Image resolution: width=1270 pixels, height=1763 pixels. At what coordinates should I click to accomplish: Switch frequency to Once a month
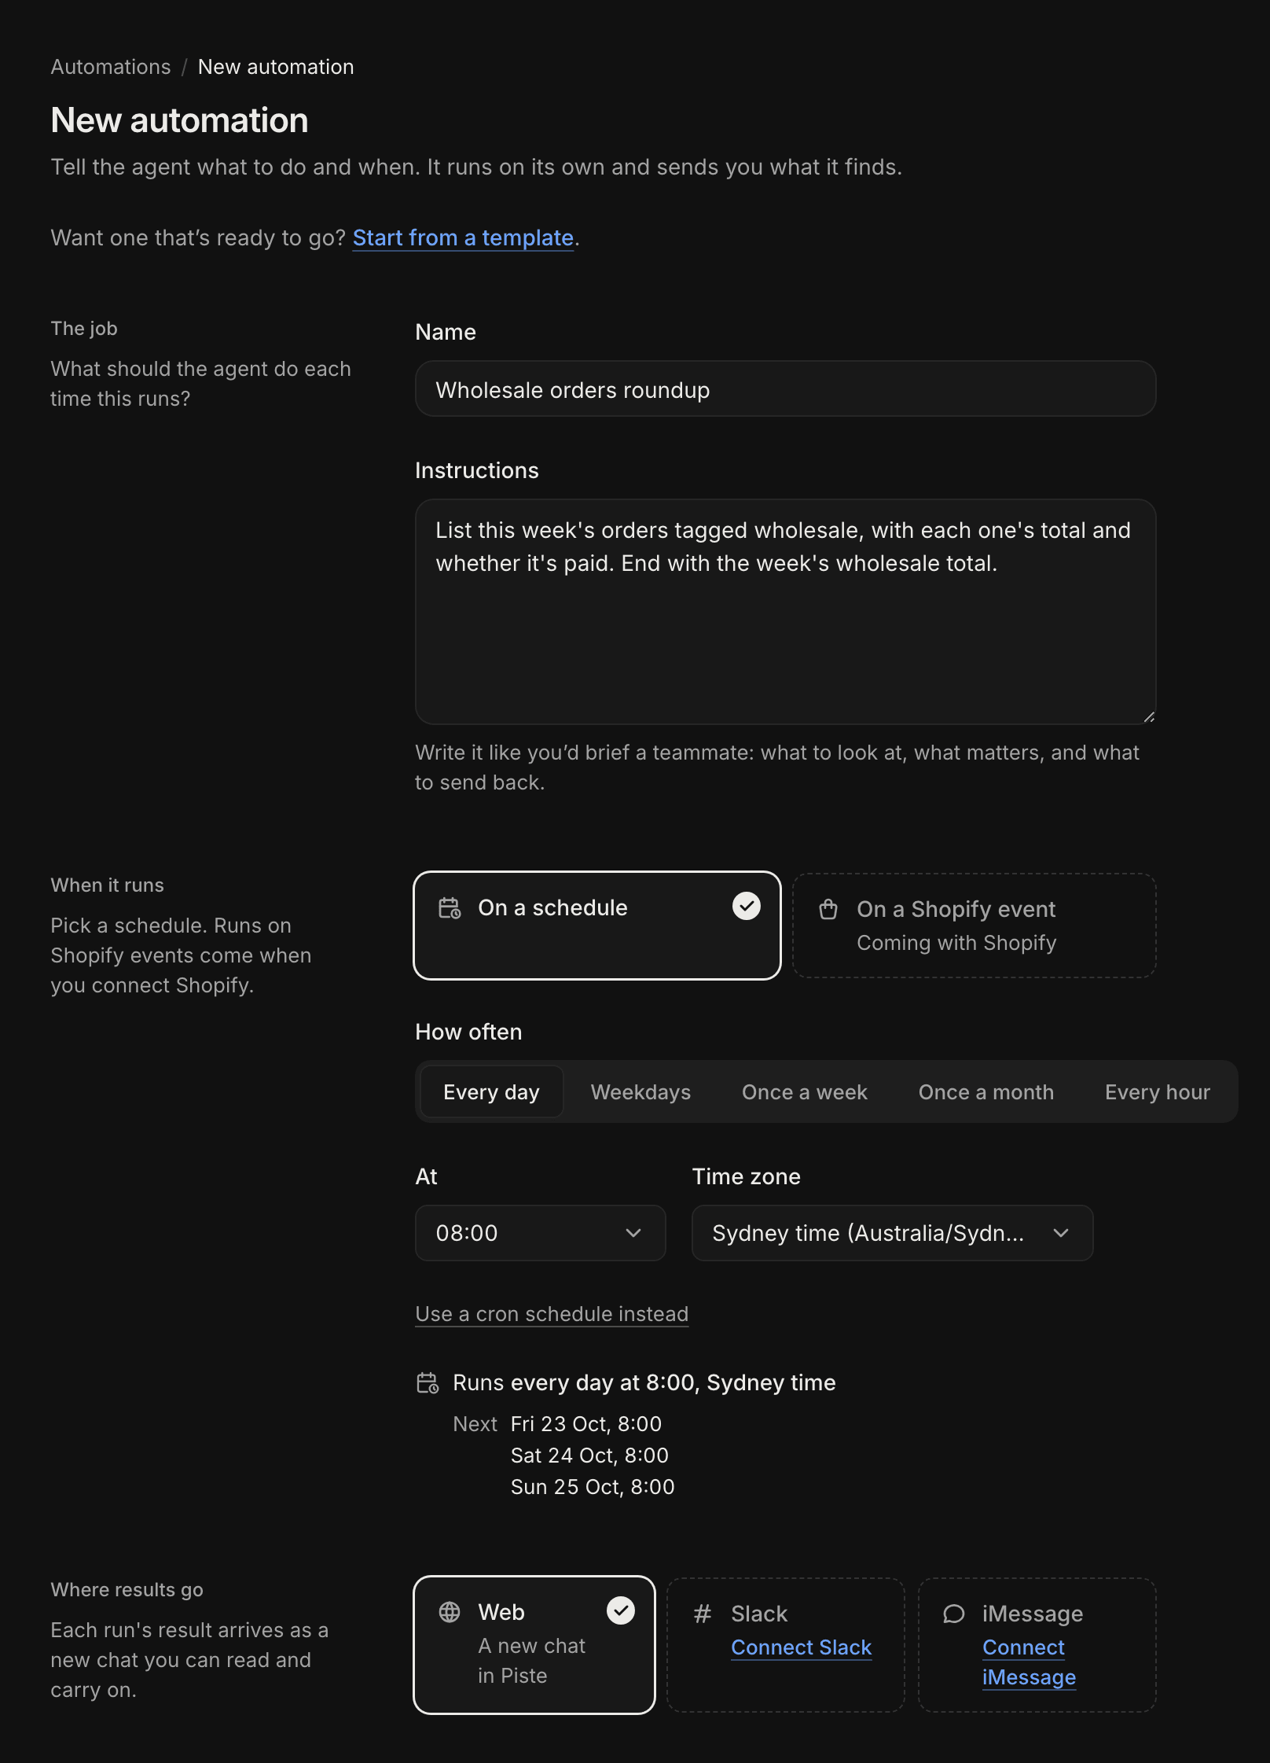986,1091
